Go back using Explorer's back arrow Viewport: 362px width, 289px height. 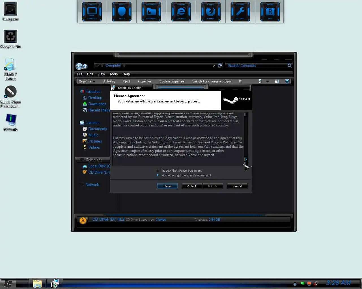coord(79,66)
